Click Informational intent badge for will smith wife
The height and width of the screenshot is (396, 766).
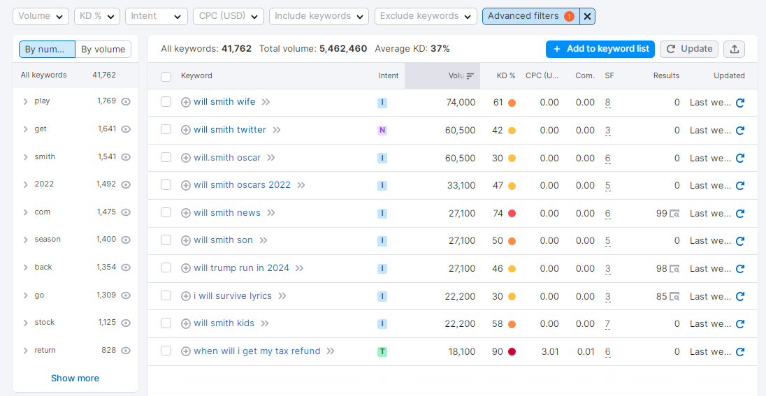click(382, 103)
